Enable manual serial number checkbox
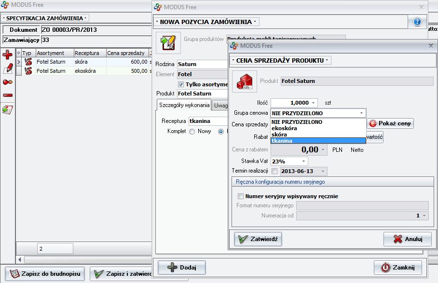Image resolution: width=438 pixels, height=283 pixels. tap(241, 196)
